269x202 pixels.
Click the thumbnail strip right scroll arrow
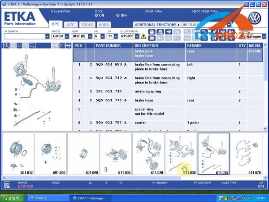265,178
